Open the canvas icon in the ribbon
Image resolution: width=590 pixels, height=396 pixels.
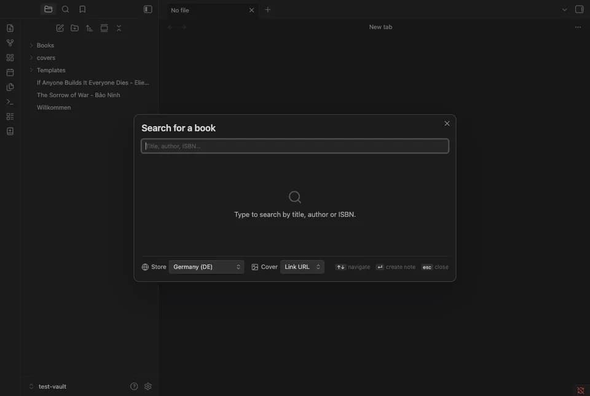10,58
